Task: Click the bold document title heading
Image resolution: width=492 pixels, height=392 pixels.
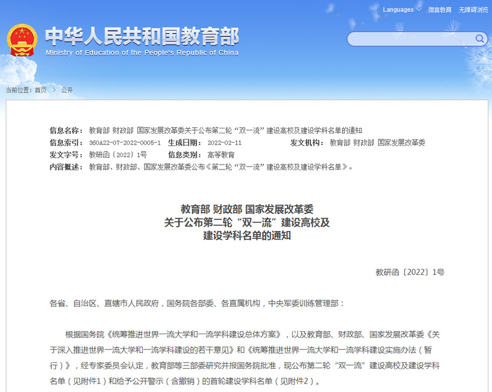Action: tap(246, 222)
